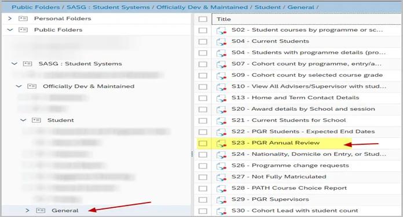Click the General folder icon in tree
Image resolution: width=403 pixels, height=217 pixels.
click(x=41, y=210)
